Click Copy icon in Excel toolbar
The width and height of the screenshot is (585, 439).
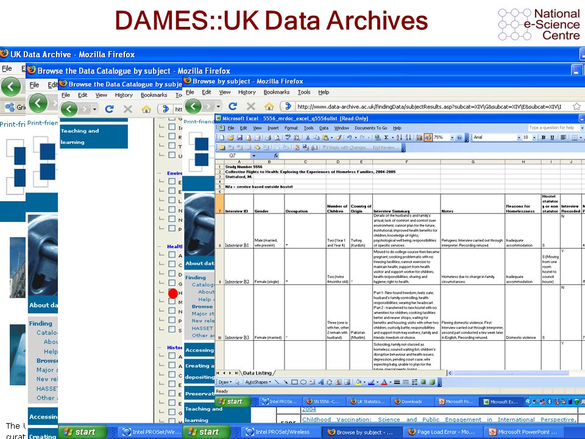[316, 137]
